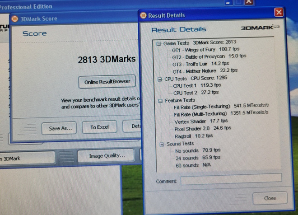Select GT3 - Troll's Lair row
The image size is (298, 215).
tap(200, 64)
